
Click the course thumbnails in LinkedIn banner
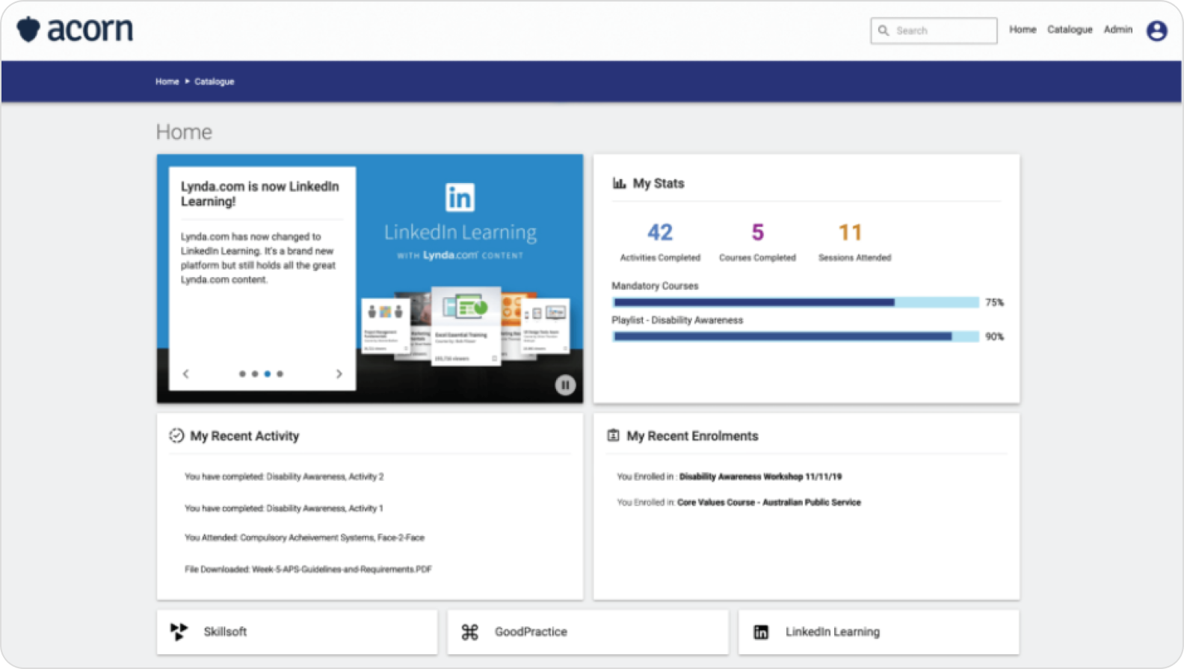click(466, 326)
